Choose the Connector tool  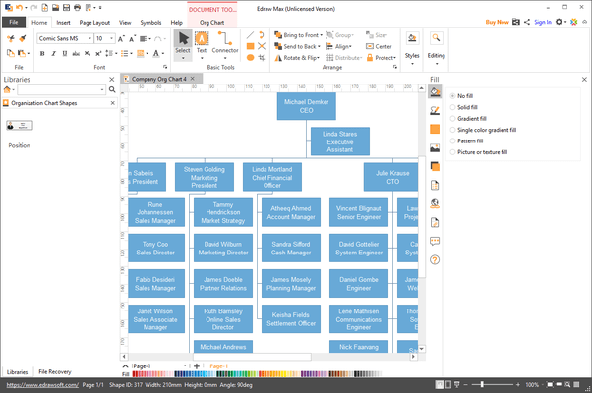point(225,45)
